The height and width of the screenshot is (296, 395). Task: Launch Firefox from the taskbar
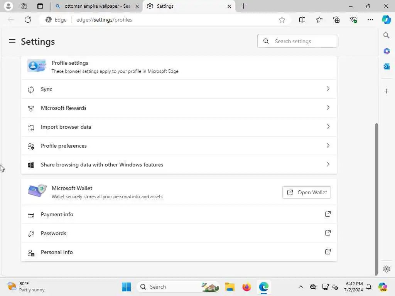(x=246, y=287)
